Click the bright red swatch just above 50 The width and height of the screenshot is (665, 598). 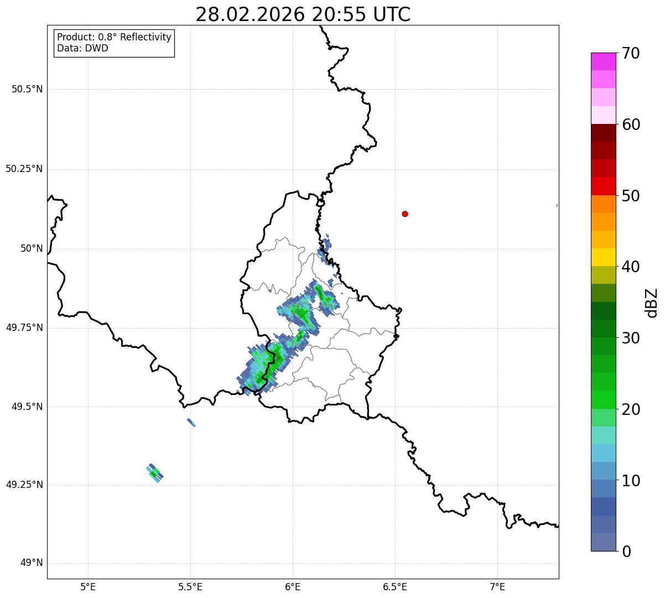point(603,186)
